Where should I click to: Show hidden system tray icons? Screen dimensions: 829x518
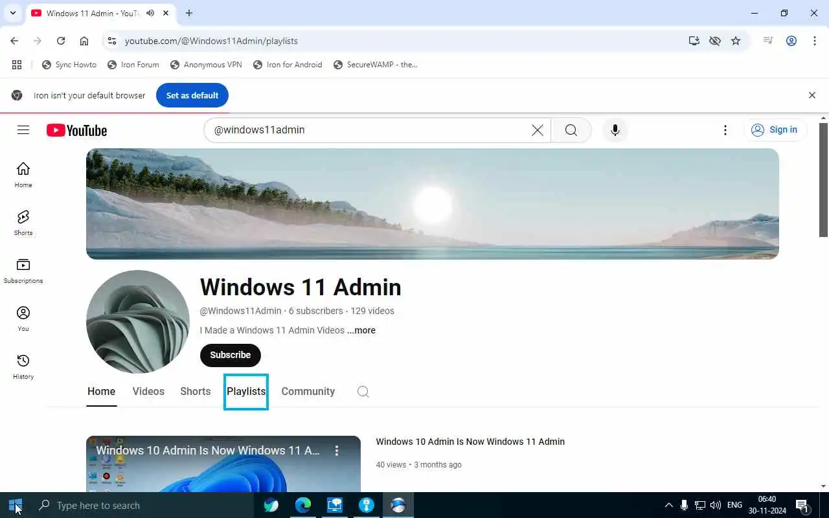click(669, 506)
